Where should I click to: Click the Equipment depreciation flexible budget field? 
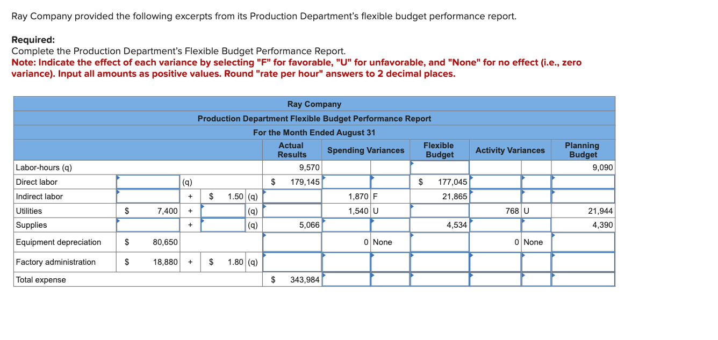coord(438,242)
